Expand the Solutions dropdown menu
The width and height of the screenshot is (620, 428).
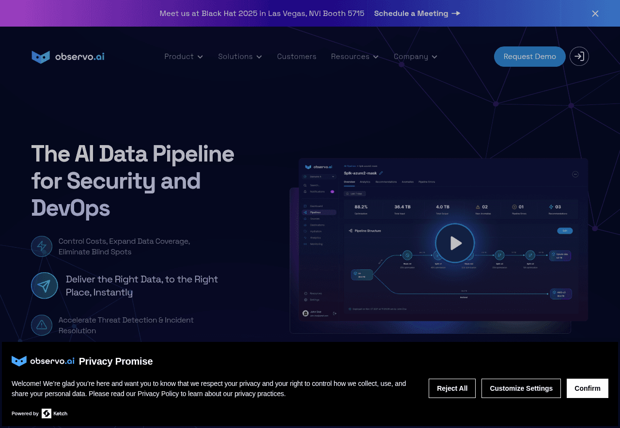(x=240, y=57)
